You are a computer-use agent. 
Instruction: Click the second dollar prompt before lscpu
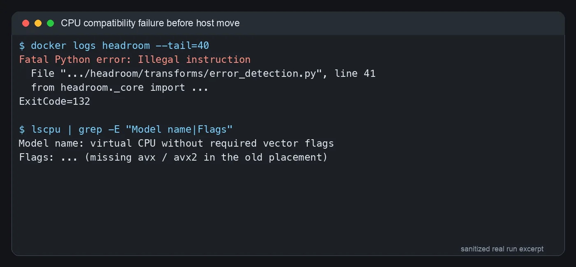pos(22,129)
